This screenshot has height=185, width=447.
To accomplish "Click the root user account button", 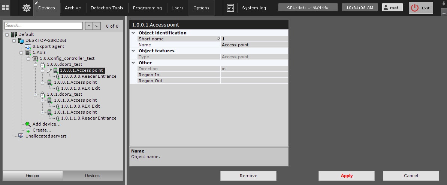I will coord(392,7).
